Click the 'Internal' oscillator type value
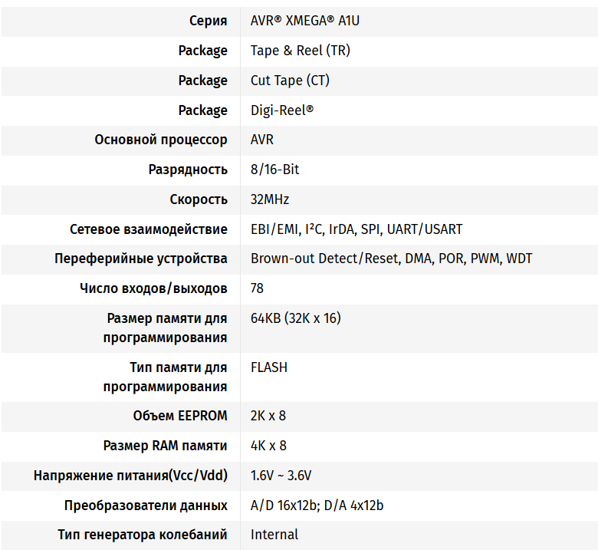The height and width of the screenshot is (550, 598). (274, 535)
